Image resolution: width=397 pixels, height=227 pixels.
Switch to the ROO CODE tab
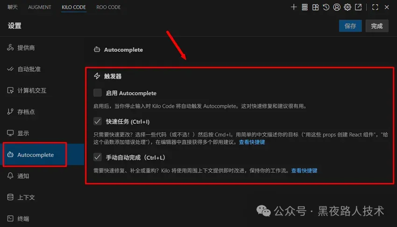tap(108, 7)
